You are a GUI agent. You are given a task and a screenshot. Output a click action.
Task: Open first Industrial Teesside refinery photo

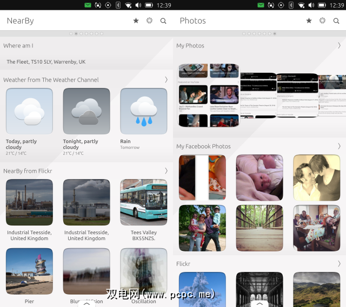click(29, 202)
